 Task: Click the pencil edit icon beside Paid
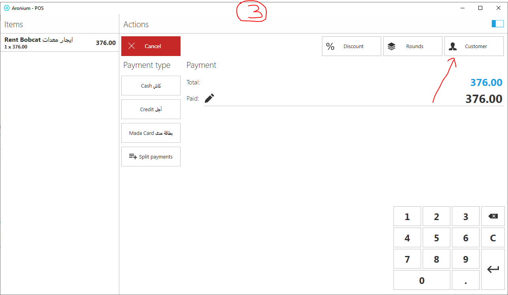click(x=209, y=98)
